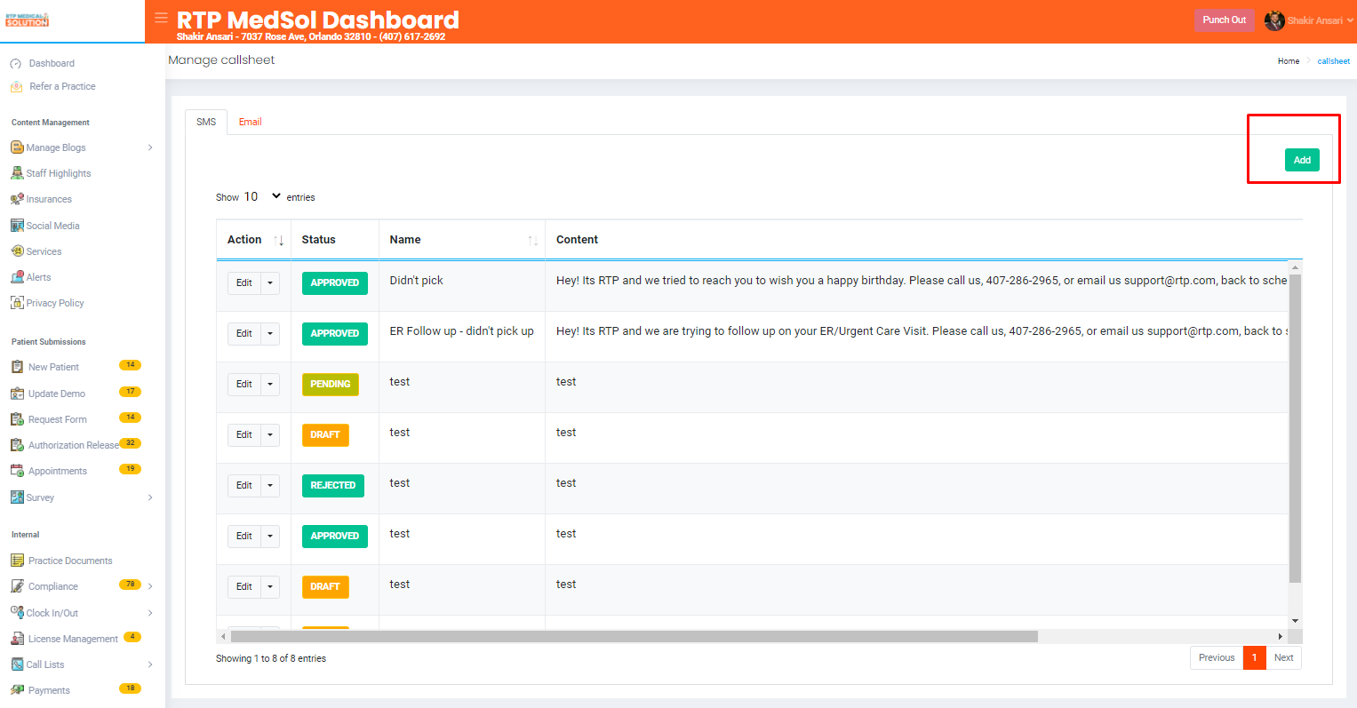
Task: Go to the Next page
Action: [1283, 657]
